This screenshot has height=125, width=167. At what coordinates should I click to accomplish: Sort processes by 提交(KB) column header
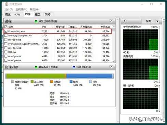pos(60,27)
